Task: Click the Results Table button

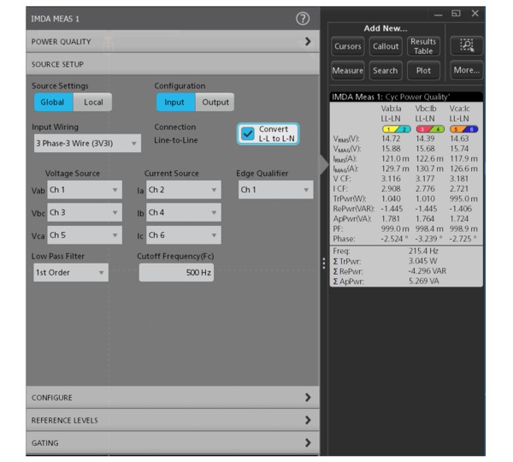Action: [423, 46]
